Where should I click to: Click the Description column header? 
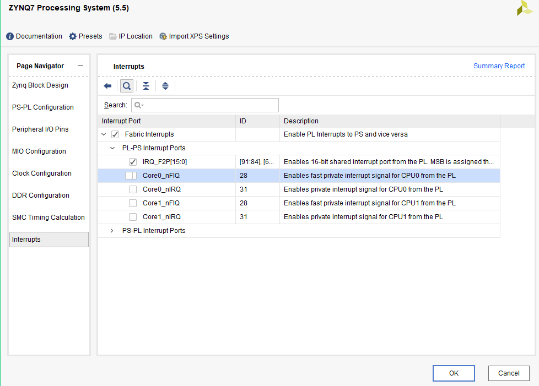pos(390,121)
